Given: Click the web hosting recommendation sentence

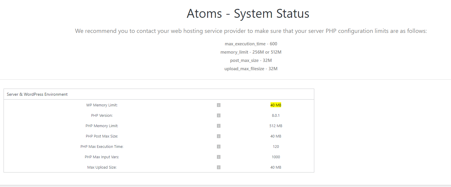Looking at the screenshot, I should (251, 31).
